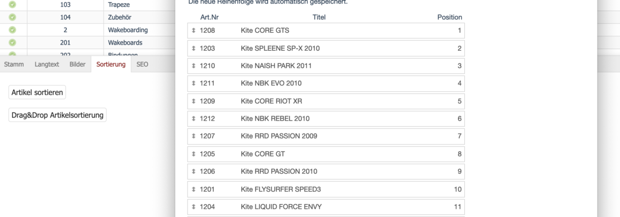The width and height of the screenshot is (620, 217).
Task: Open the Langtext tab
Action: 47,65
